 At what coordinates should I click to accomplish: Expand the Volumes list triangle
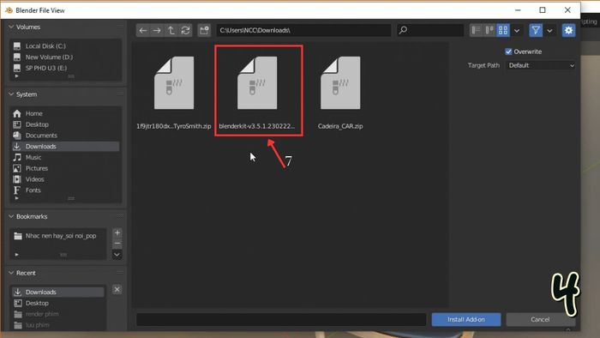16,76
